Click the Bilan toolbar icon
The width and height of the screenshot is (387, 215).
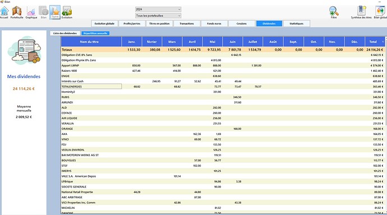[x=44, y=12]
